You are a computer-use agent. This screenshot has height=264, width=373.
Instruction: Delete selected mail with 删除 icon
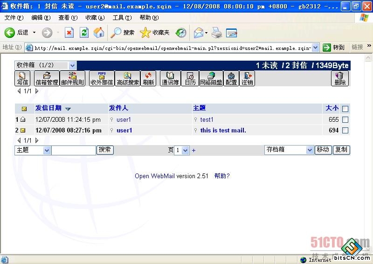(340, 78)
